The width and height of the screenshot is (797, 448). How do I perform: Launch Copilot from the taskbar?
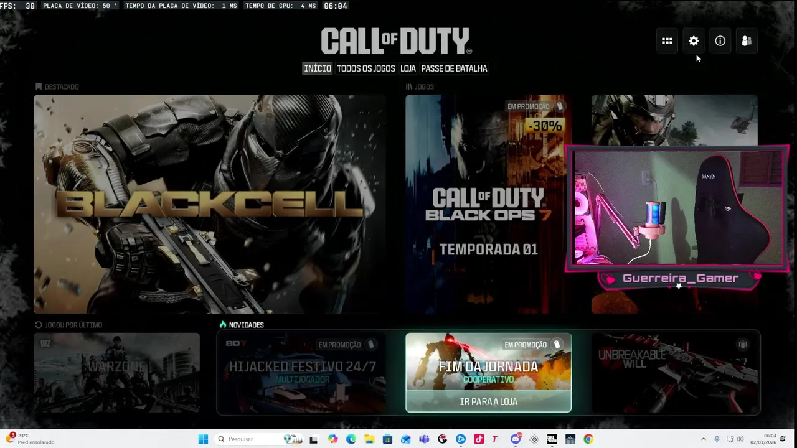pos(332,439)
